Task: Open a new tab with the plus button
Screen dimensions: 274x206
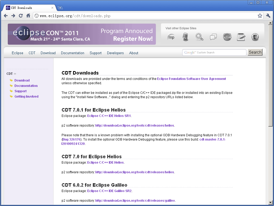Action: pyautogui.click(x=60, y=8)
